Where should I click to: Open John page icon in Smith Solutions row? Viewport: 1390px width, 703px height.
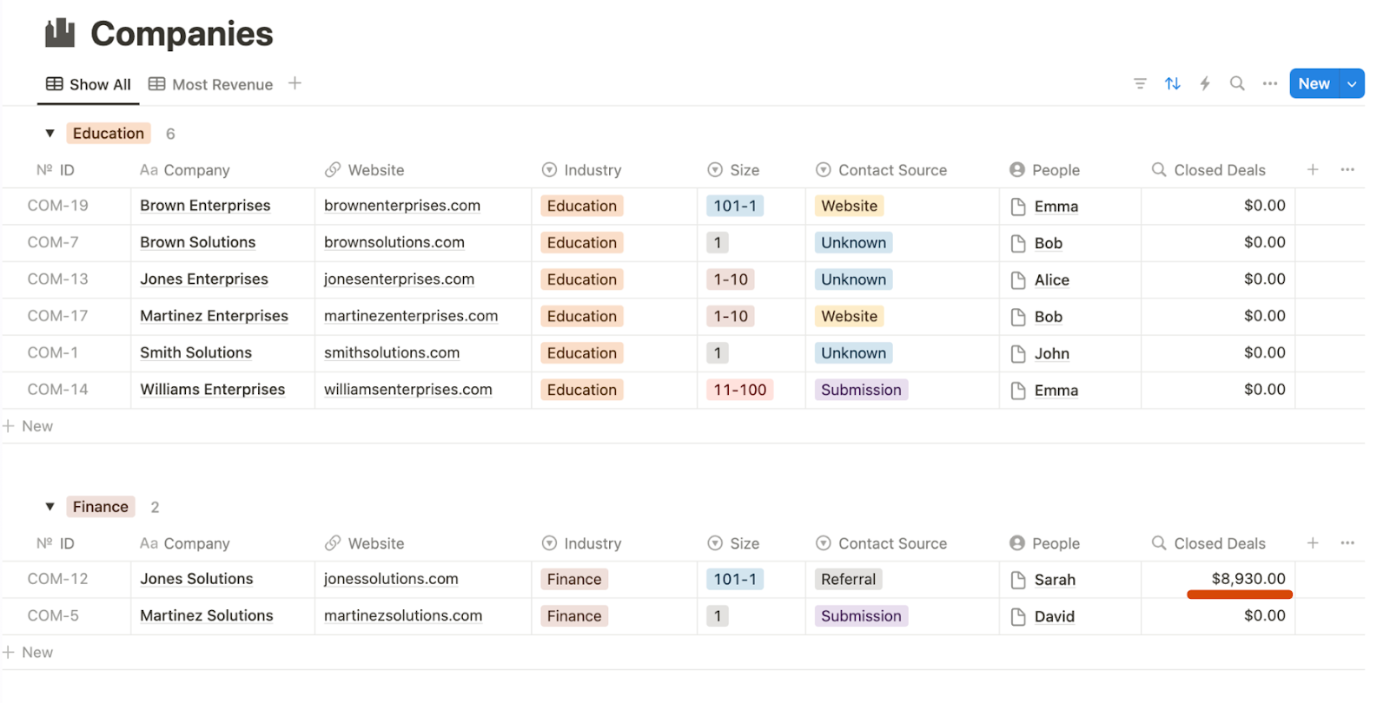pyautogui.click(x=1018, y=354)
